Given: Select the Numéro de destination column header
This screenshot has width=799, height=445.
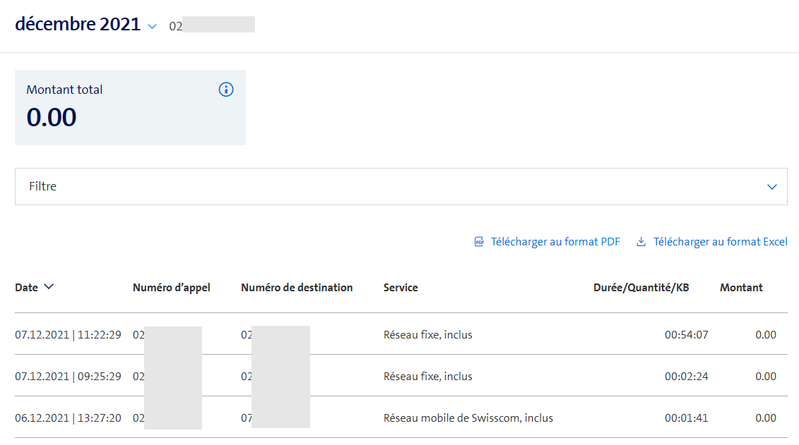Looking at the screenshot, I should [297, 288].
